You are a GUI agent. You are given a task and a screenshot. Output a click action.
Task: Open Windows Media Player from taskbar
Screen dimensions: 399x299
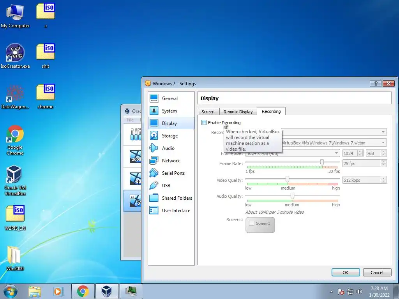58,291
